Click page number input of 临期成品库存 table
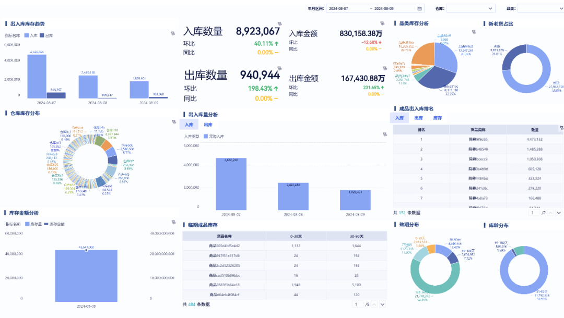564x318 pixels. [357, 304]
